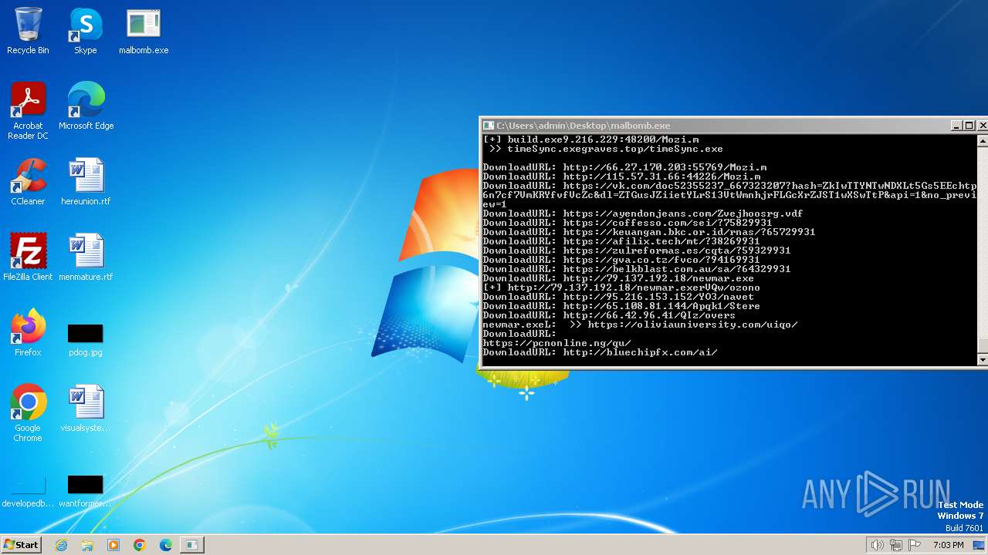The width and height of the screenshot is (988, 555).
Task: Select the wantformer... desktop file
Action: coord(86,492)
